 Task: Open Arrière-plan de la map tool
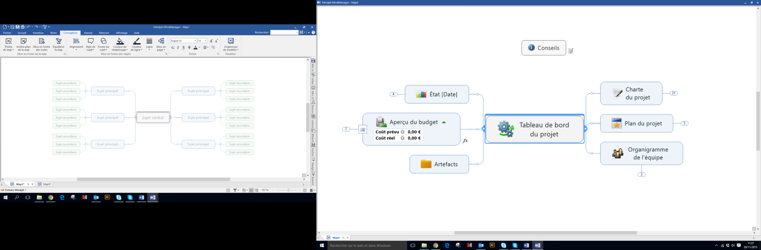[23, 42]
